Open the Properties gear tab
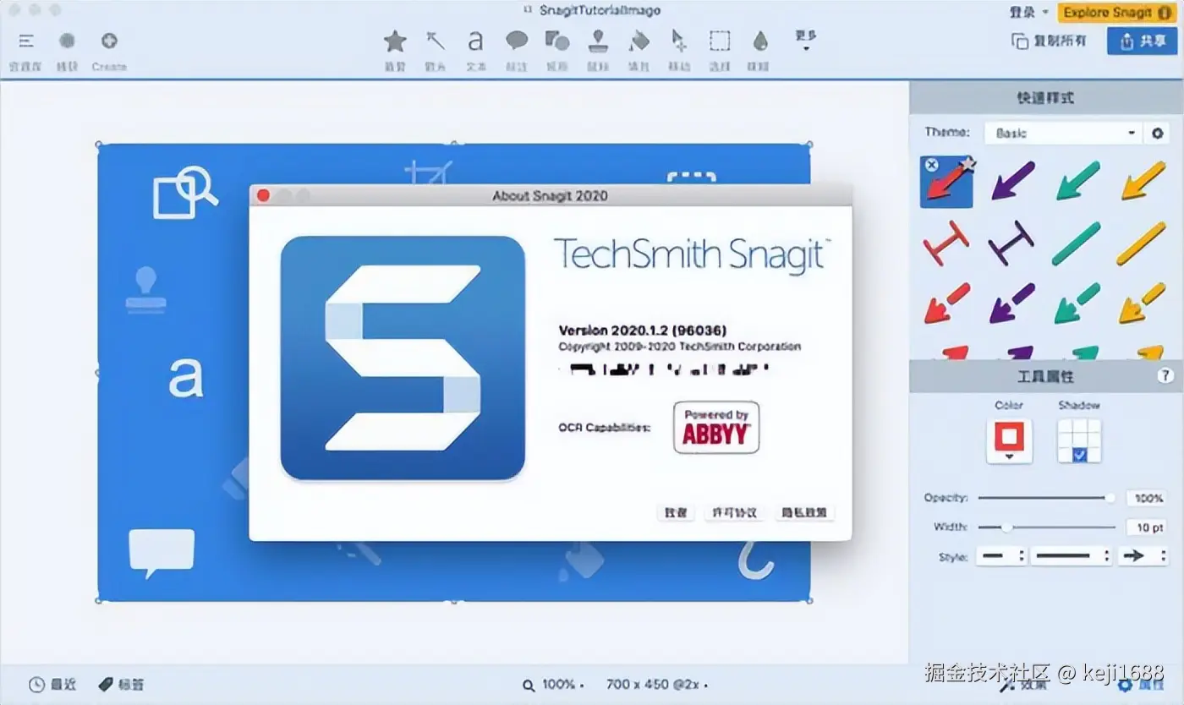Image resolution: width=1184 pixels, height=705 pixels. pos(1140,685)
